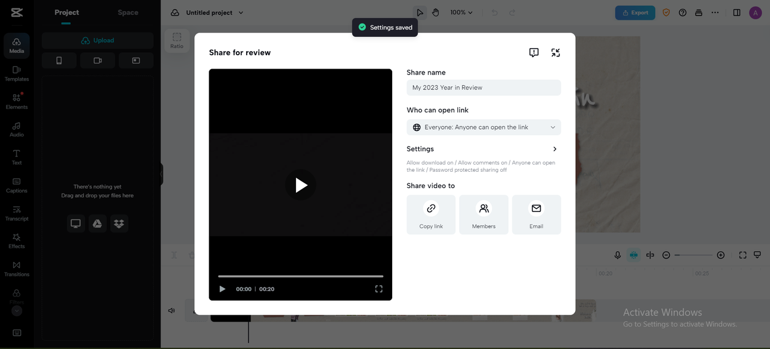The height and width of the screenshot is (349, 770).
Task: Click the Export button
Action: tap(635, 13)
